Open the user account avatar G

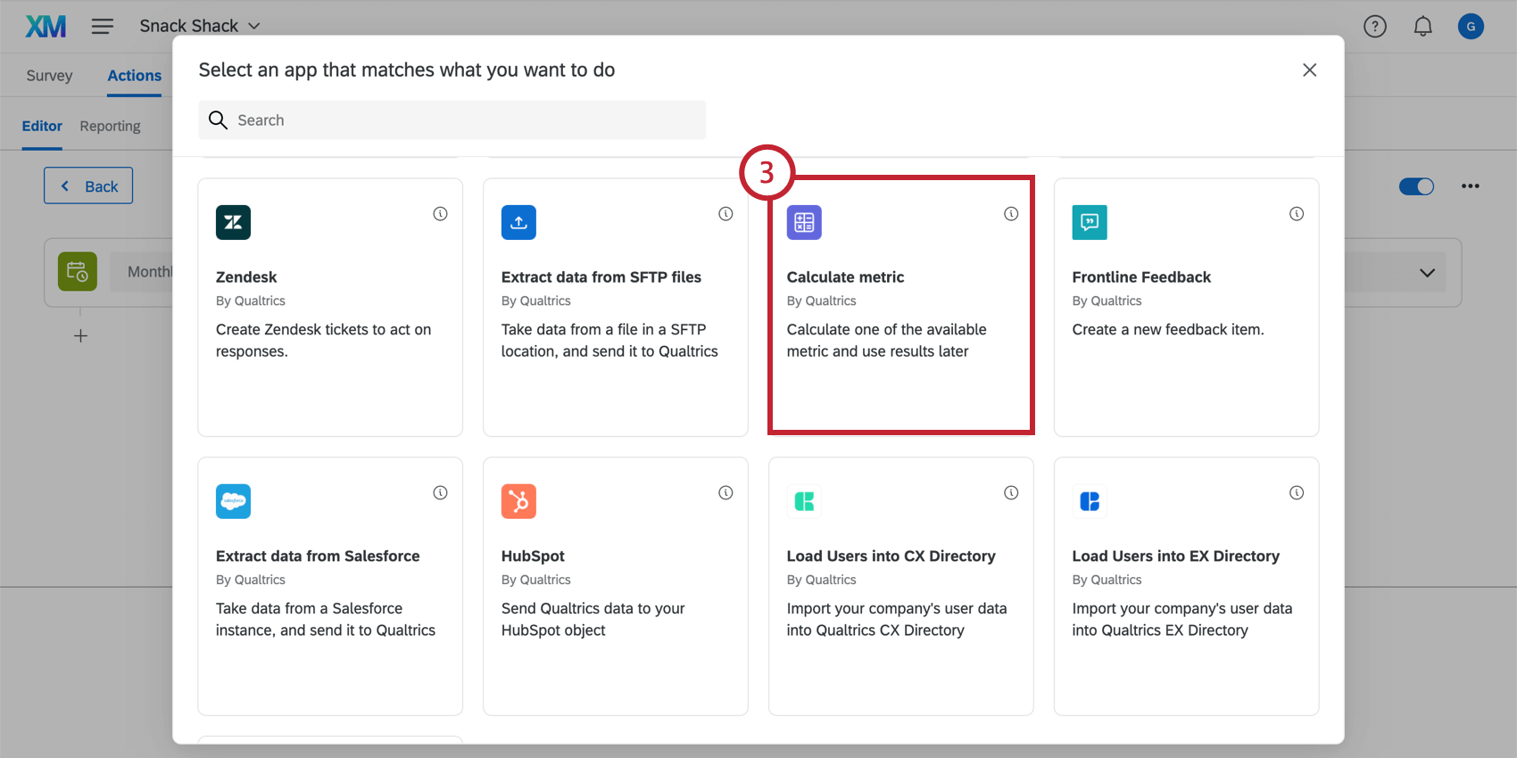(x=1471, y=27)
